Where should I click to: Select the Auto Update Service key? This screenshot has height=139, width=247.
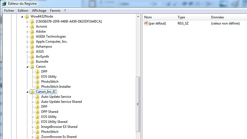pos(56,97)
